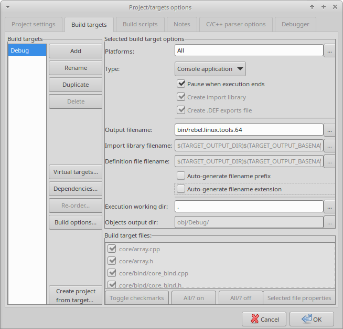Screen dimensions: 343x329
Task: Click the Execution working dir field
Action: point(249,207)
